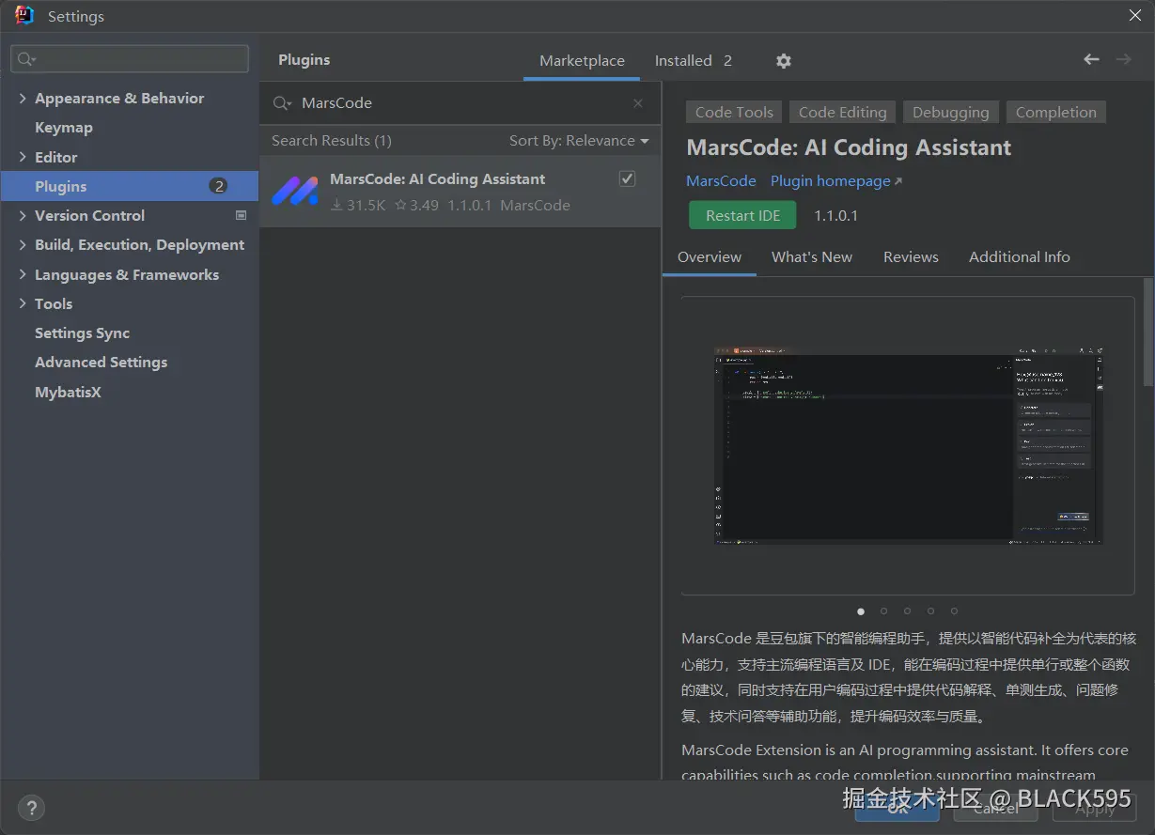
Task: Expand Build, Execution, Deployment section
Action: 23,245
